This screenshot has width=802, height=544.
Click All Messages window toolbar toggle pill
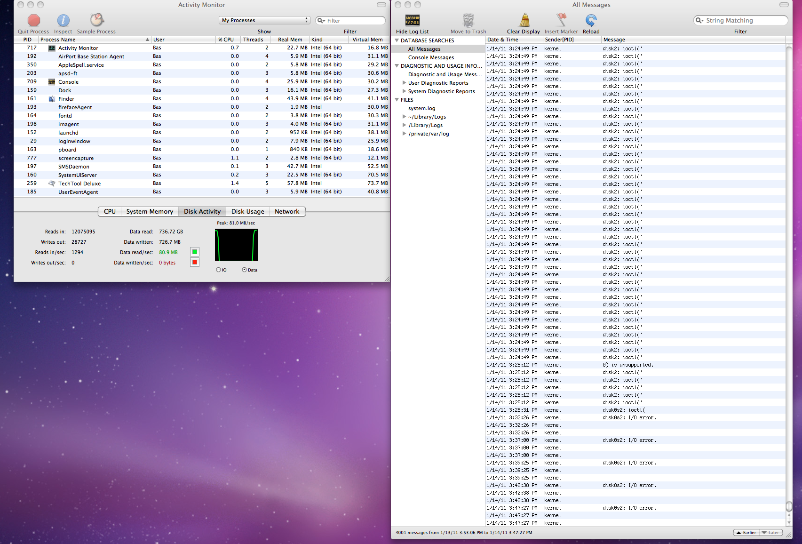point(784,5)
